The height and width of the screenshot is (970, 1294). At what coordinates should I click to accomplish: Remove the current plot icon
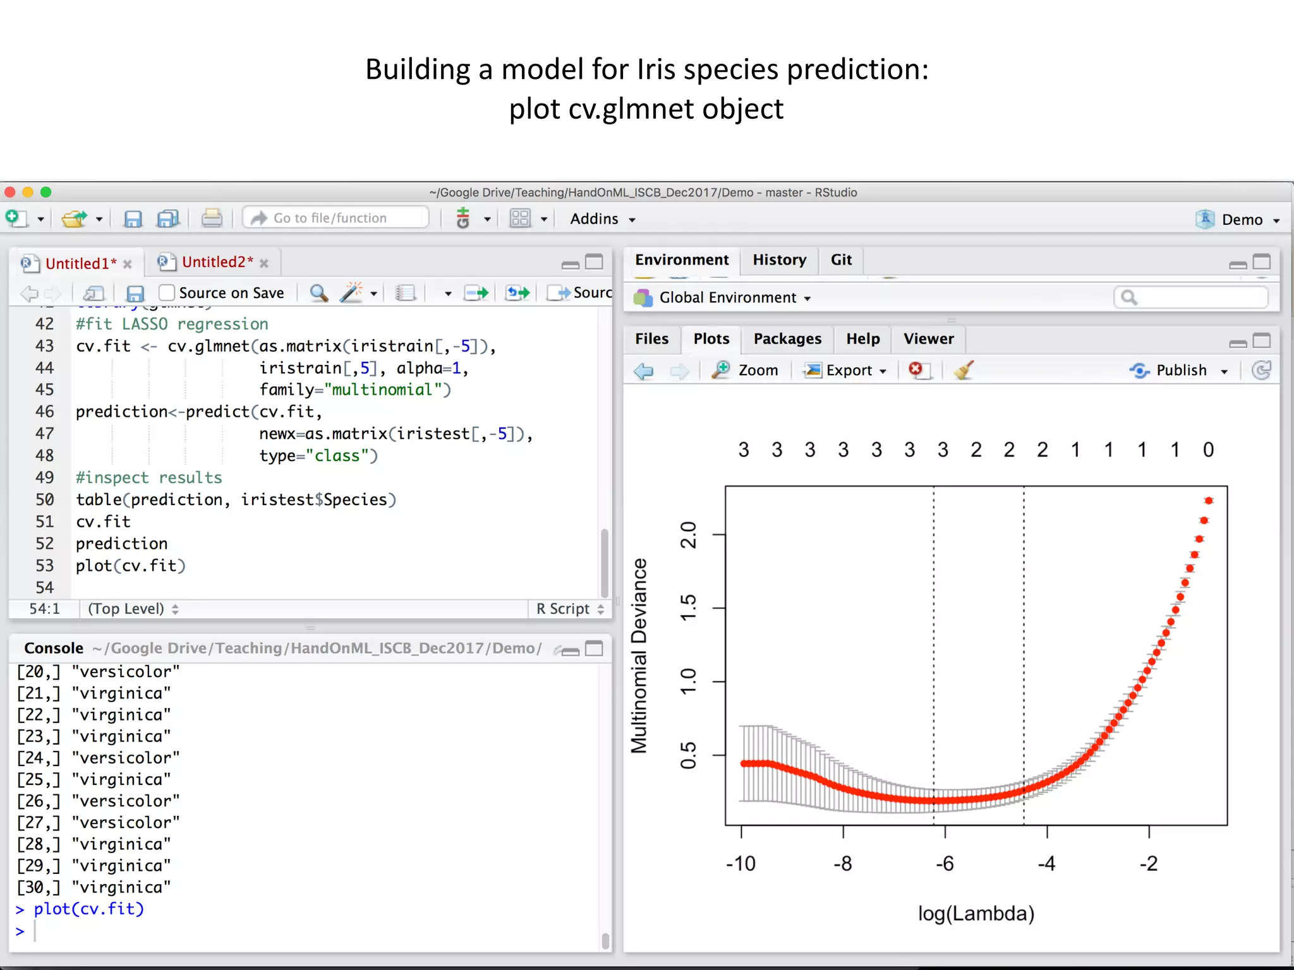pos(919,370)
